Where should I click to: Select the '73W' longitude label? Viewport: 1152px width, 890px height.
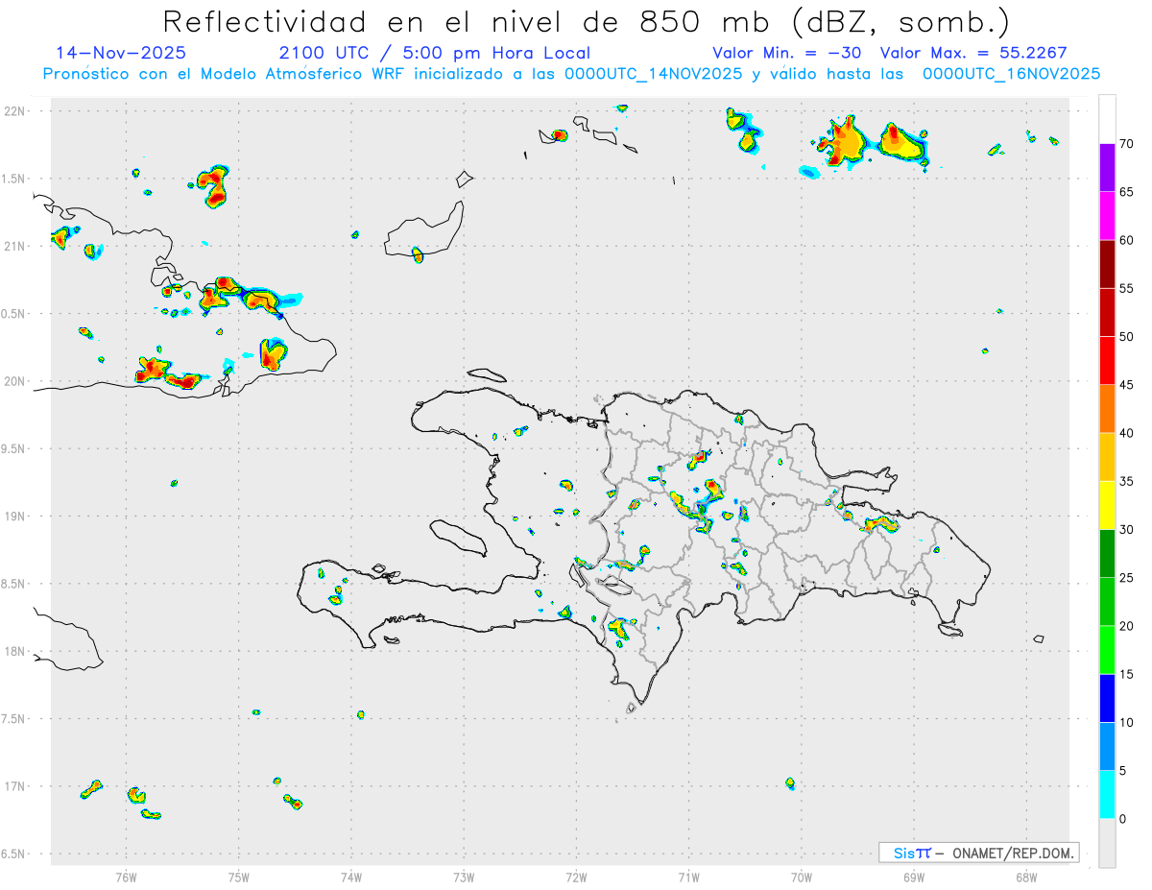[x=464, y=878]
